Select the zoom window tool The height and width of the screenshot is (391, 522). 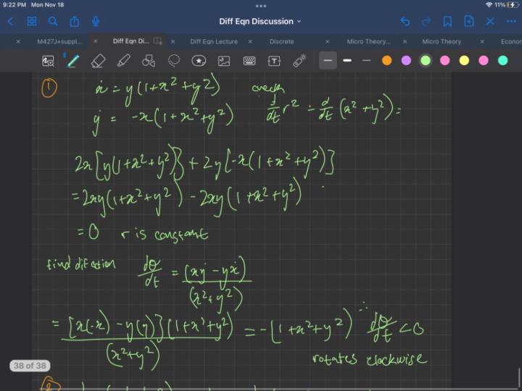click(x=49, y=61)
